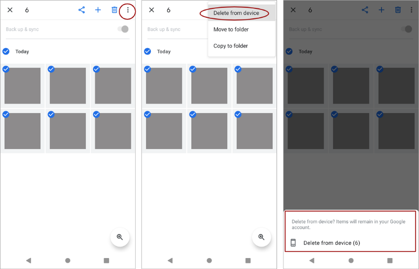The image size is (419, 269).
Task: Open middle top-row photo thumbnail on middle screen
Action: pos(210,86)
